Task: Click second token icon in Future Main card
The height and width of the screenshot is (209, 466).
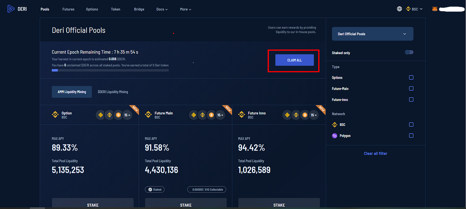Action: point(202,115)
